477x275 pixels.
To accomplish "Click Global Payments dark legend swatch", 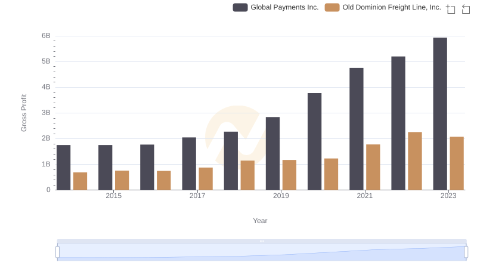I will click(x=240, y=7).
